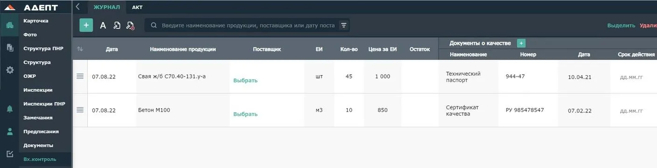Click document date 07.02.22
Image resolution: width=657 pixels, height=168 pixels.
coord(580,111)
